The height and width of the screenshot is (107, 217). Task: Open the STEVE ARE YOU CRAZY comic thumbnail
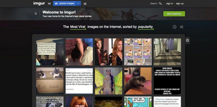tap(138, 102)
